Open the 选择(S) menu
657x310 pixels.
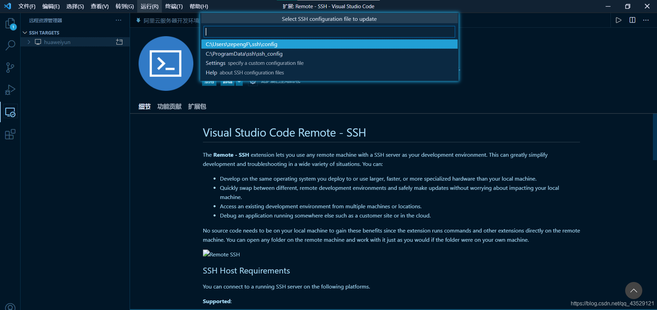coord(75,6)
